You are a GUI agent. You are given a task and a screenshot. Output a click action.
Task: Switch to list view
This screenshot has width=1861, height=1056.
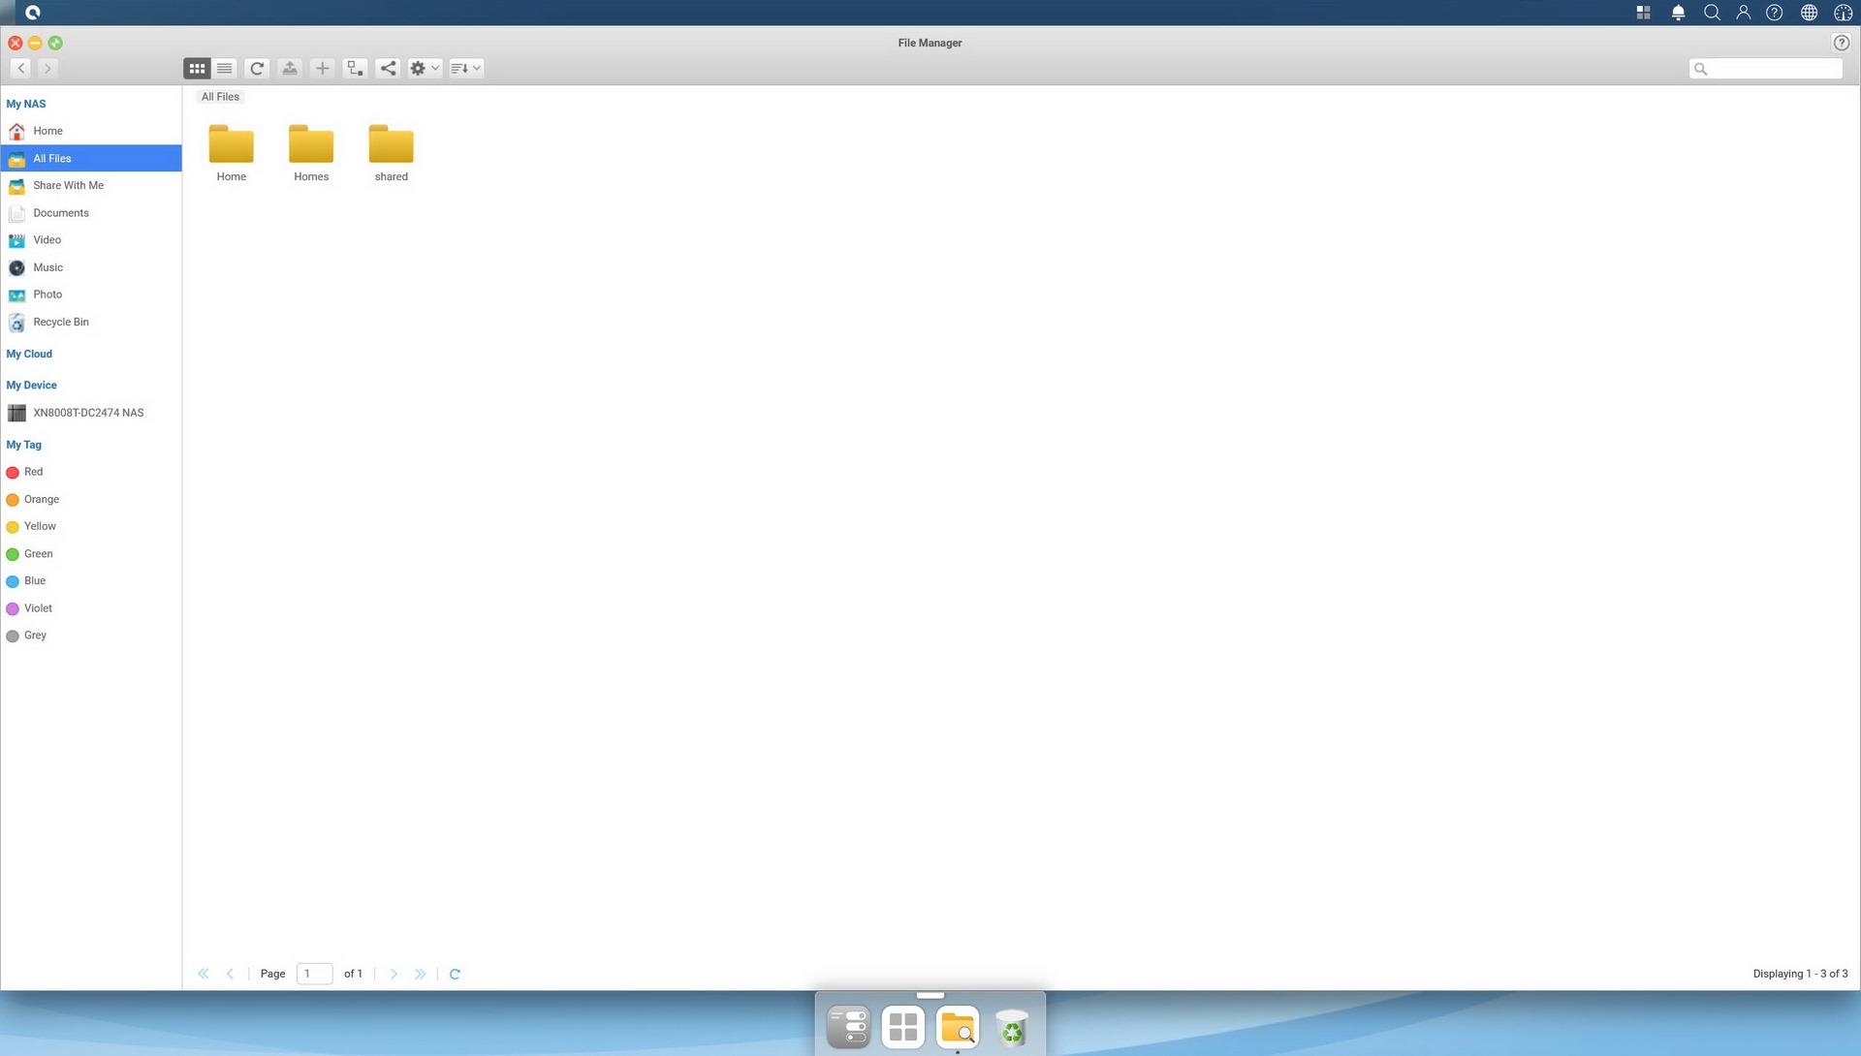click(x=225, y=68)
